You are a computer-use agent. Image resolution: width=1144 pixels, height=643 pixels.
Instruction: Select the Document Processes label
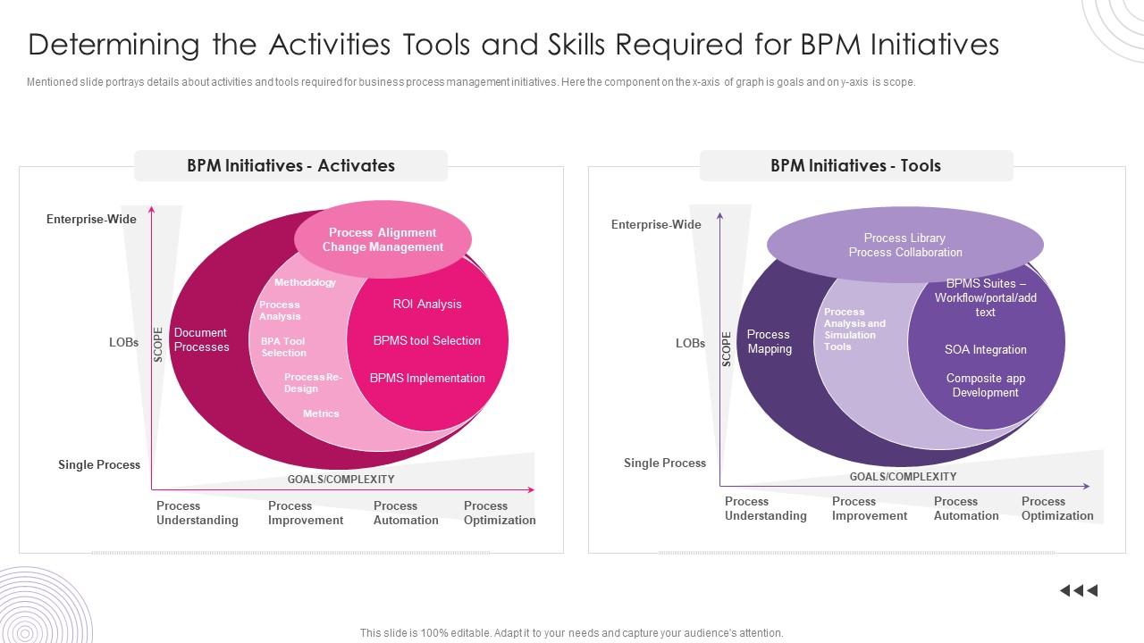tap(201, 340)
